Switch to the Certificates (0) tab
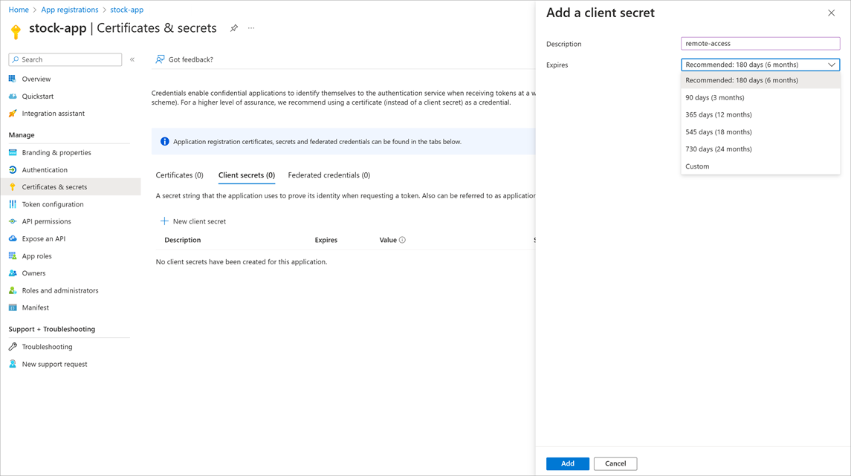851x476 pixels. [180, 175]
